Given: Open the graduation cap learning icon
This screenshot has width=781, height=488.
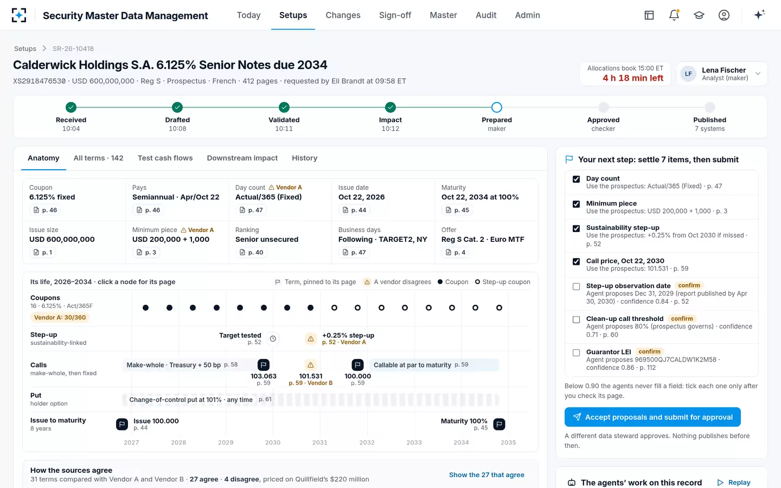Looking at the screenshot, I should (699, 15).
